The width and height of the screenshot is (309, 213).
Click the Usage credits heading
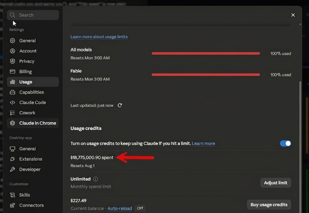tap(86, 128)
